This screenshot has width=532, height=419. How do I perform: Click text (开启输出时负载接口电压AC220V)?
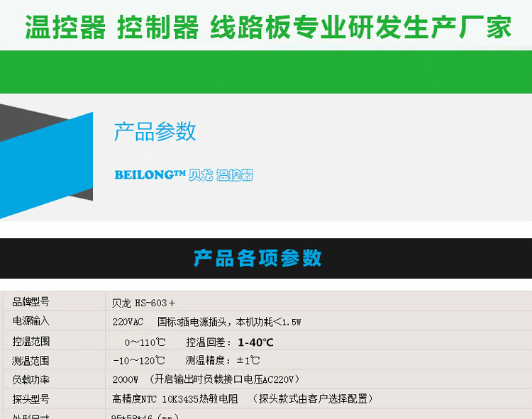(x=225, y=379)
